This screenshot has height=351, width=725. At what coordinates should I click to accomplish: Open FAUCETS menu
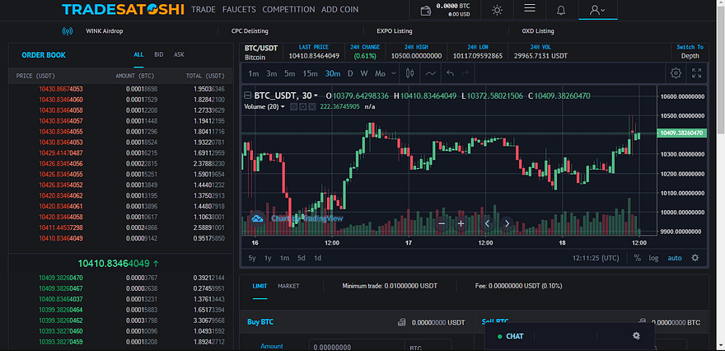[x=239, y=9]
